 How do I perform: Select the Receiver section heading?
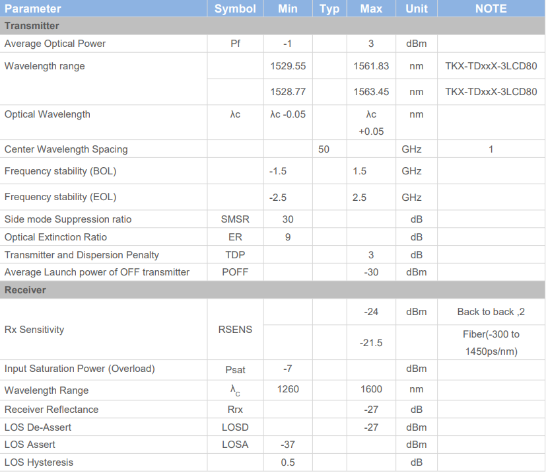(25, 290)
